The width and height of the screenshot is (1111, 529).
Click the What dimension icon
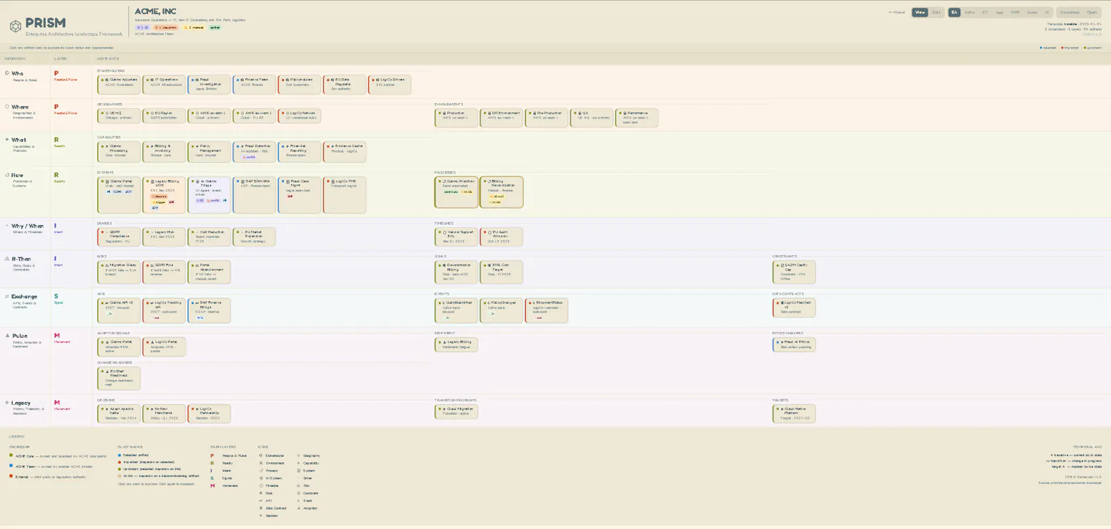click(7, 139)
